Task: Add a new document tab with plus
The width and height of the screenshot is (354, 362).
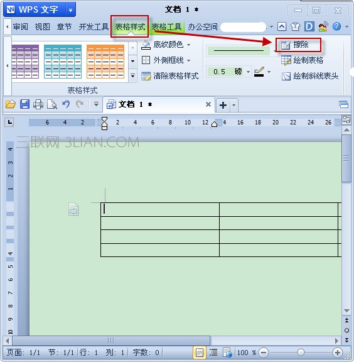Action: [223, 106]
